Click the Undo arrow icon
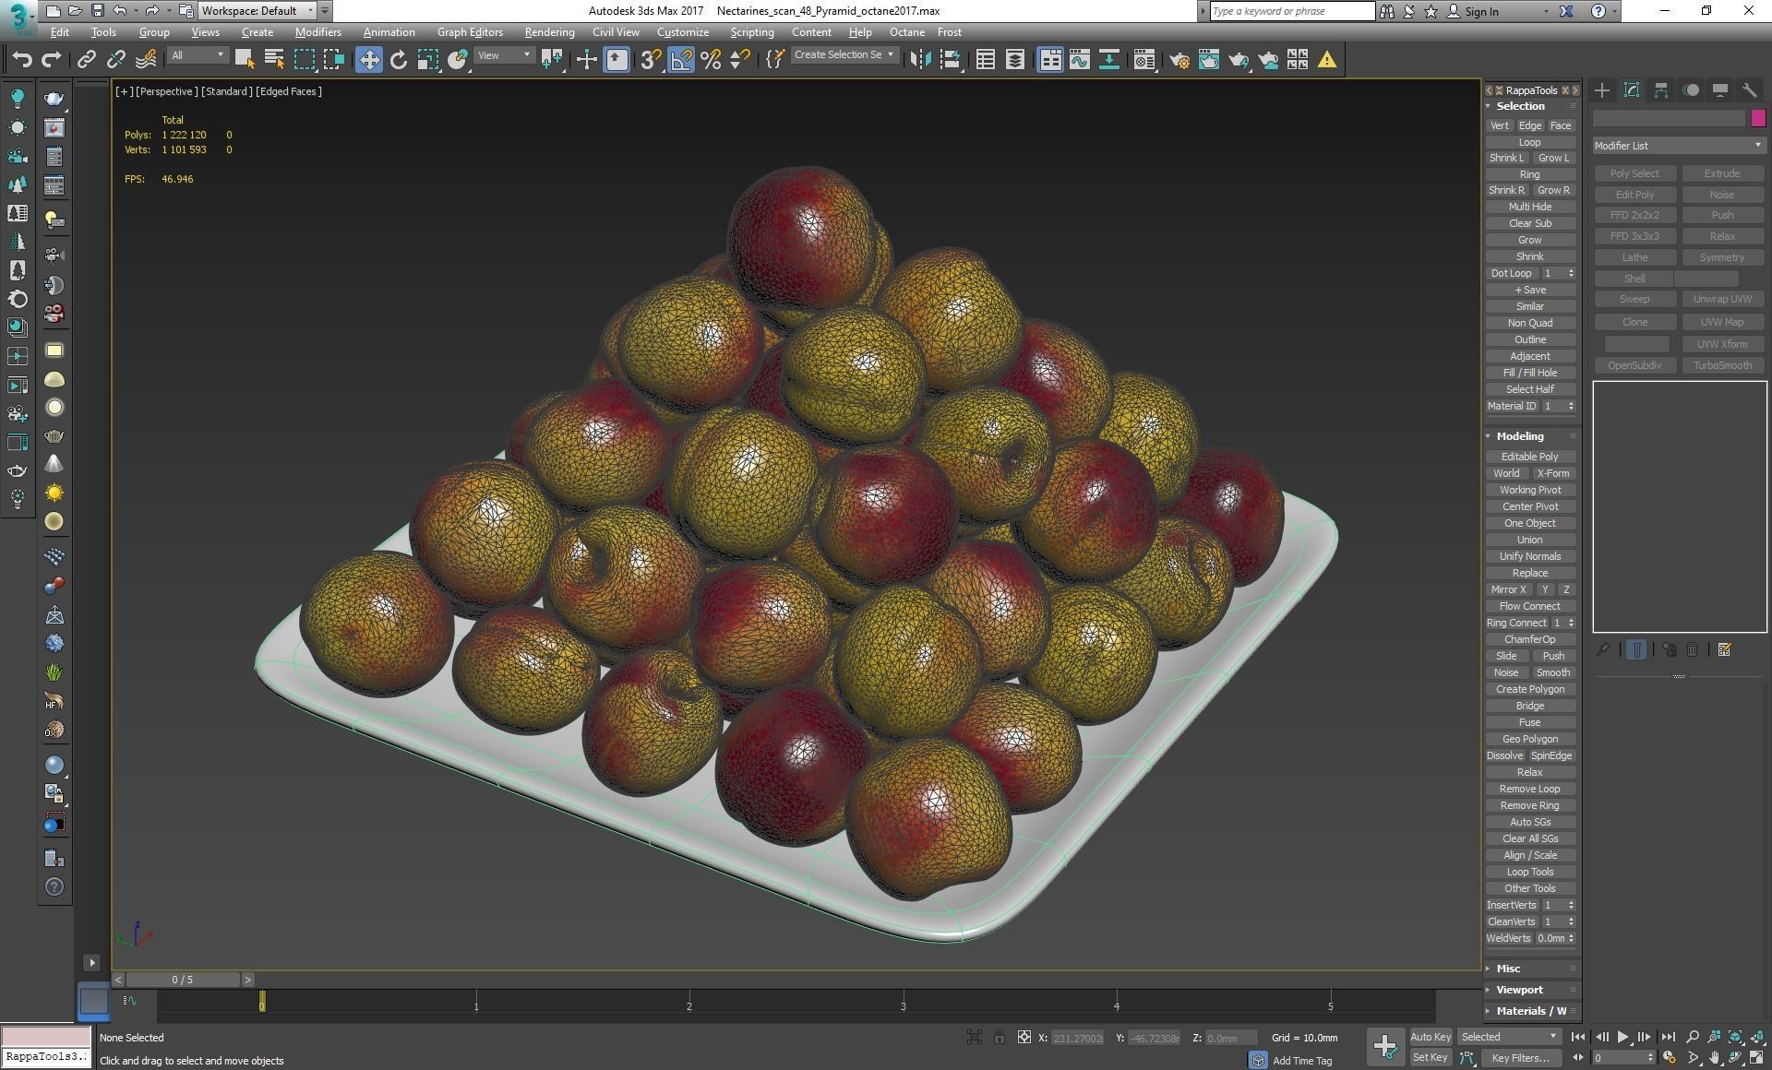Screen dimensions: 1772x1070 tap(22, 60)
